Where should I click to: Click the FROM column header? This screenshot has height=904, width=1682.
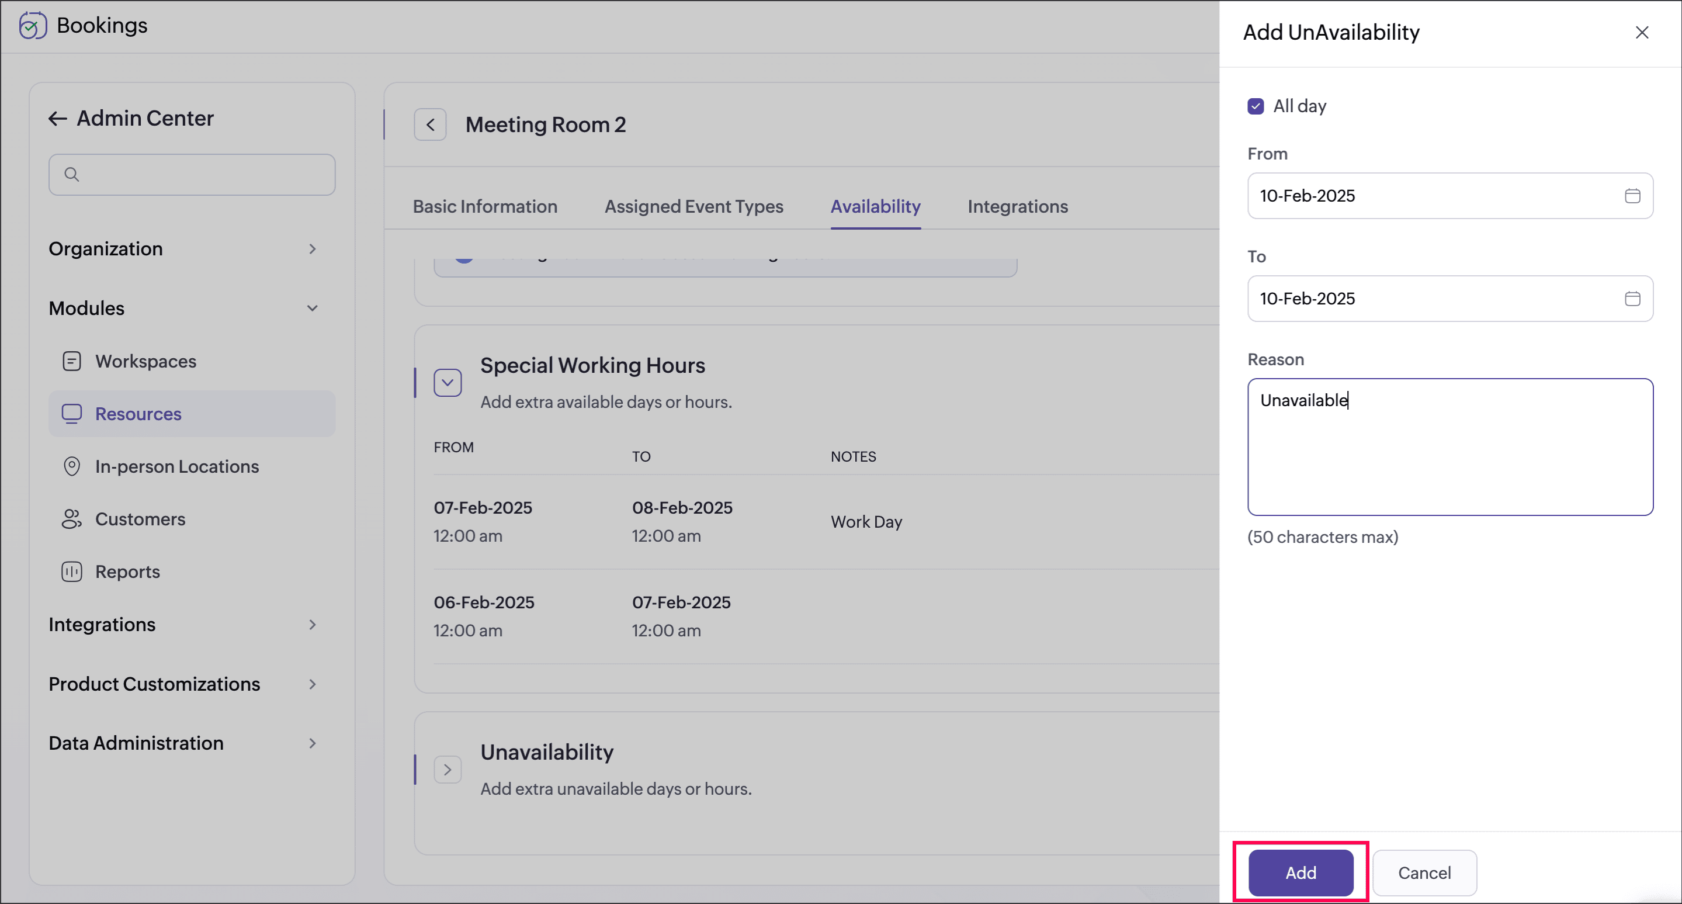454,448
